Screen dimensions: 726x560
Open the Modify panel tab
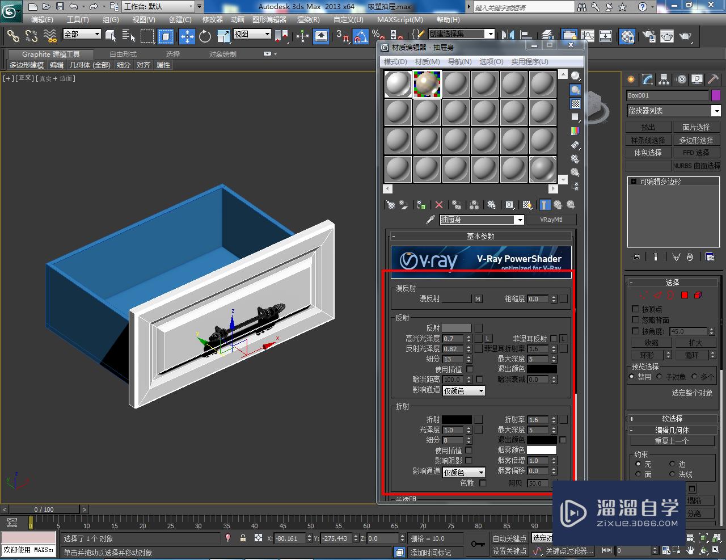648,79
